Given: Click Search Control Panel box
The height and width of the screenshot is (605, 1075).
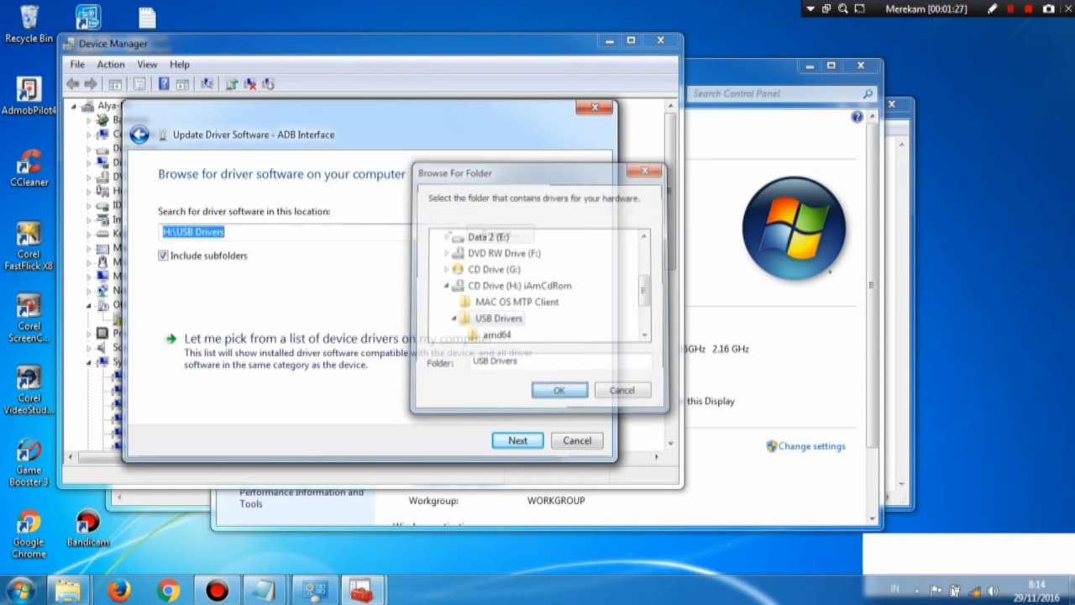Looking at the screenshot, I should (x=784, y=93).
